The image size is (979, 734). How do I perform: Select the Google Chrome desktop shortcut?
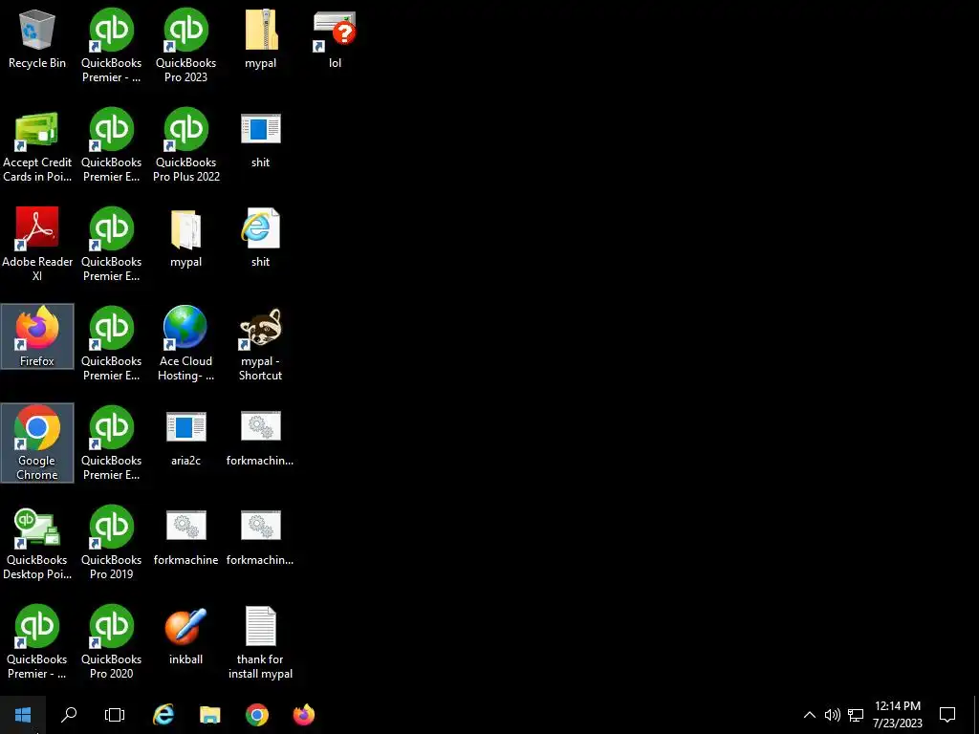[37, 443]
